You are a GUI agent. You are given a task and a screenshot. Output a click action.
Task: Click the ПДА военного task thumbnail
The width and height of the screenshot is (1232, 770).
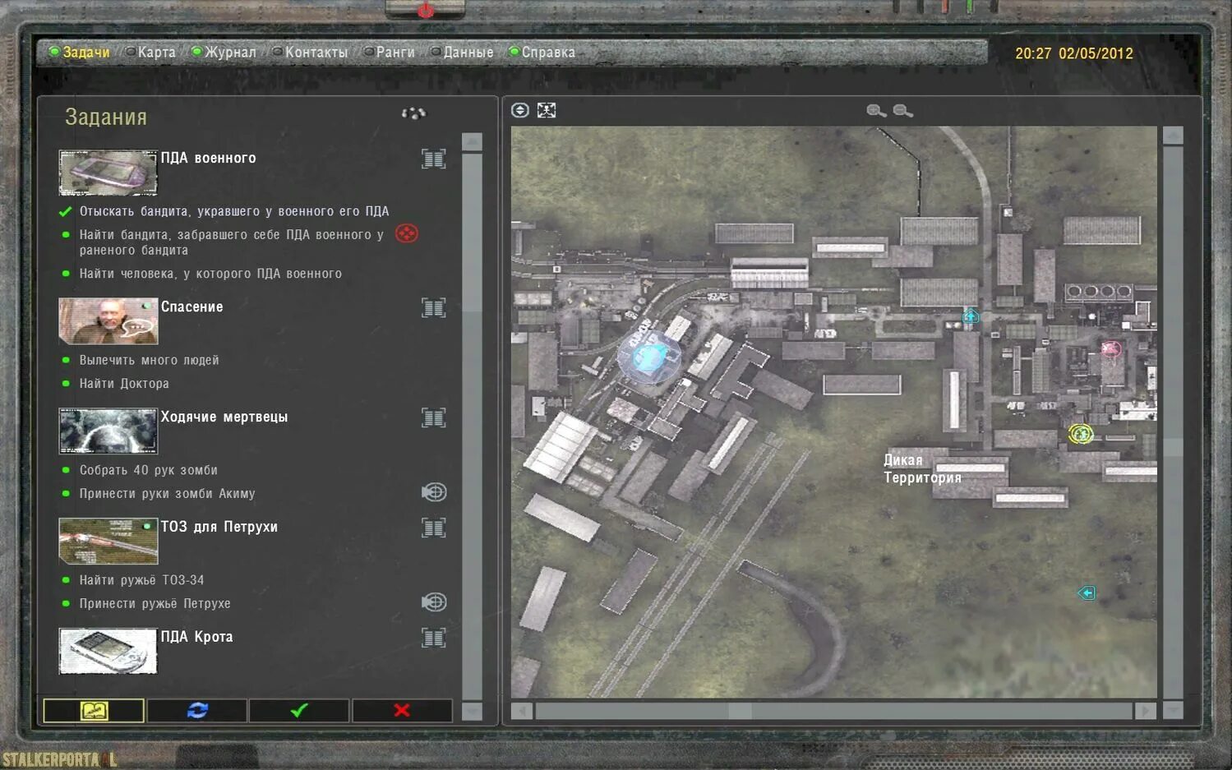[108, 173]
